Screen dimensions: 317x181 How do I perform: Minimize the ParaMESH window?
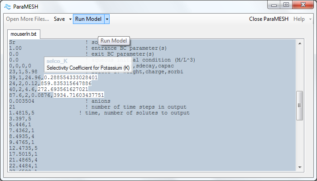click(x=274, y=5)
